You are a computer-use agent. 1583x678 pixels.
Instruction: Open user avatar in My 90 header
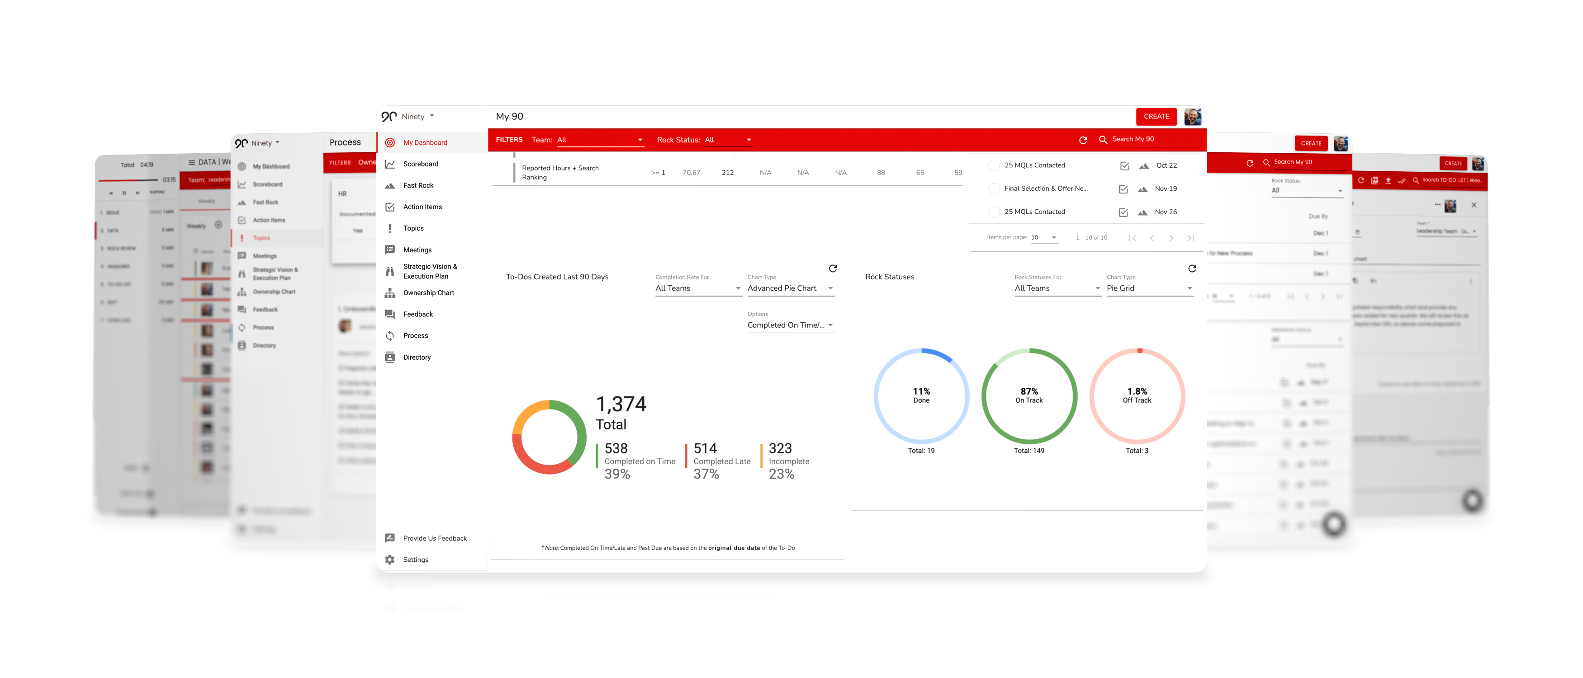1193,117
